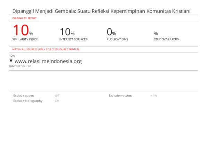This screenshot has width=216, height=167.
Task: Select the 0% publications figure
Action: [x=111, y=32]
